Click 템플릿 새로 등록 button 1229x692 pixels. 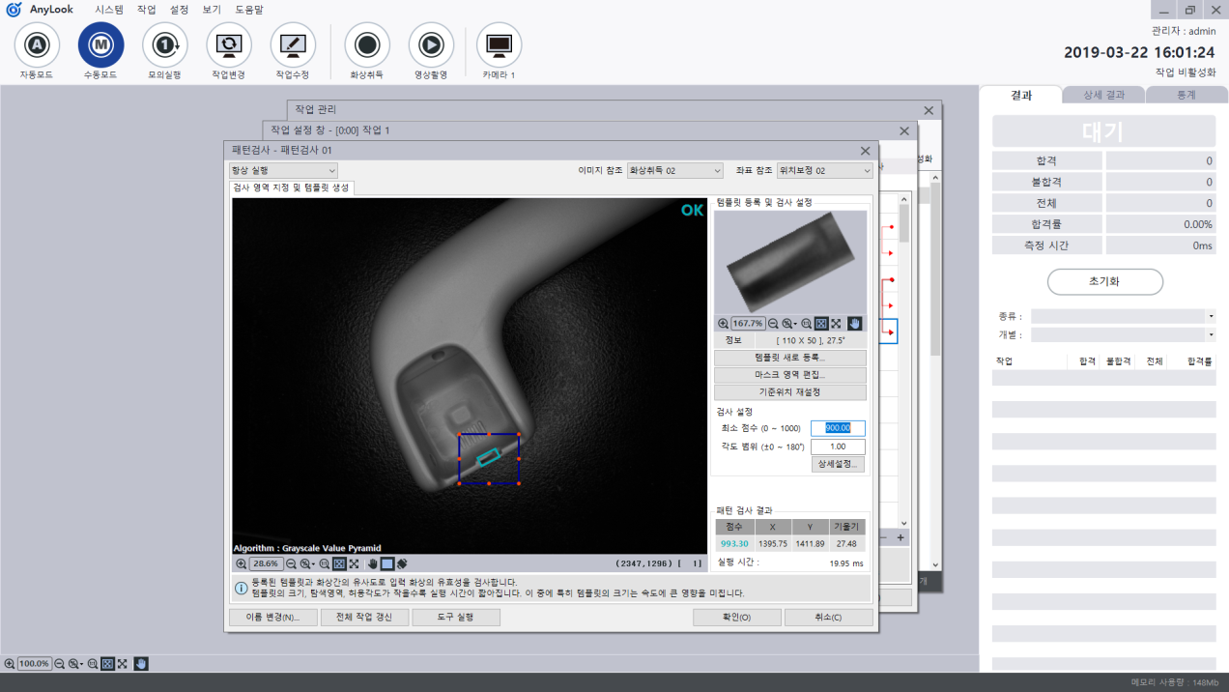tap(790, 358)
